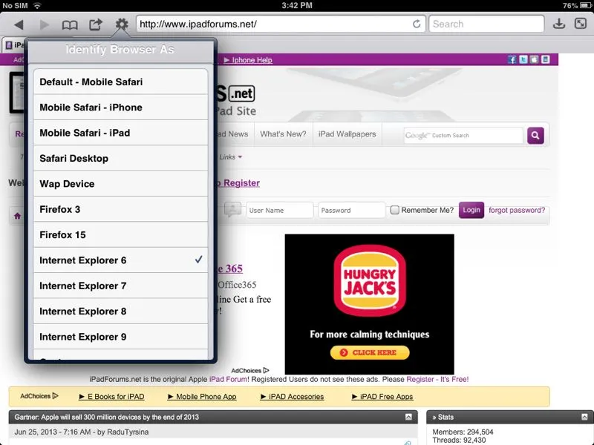Screen dimensions: 594x445
Task: Open the downloads icon
Action: pos(560,24)
